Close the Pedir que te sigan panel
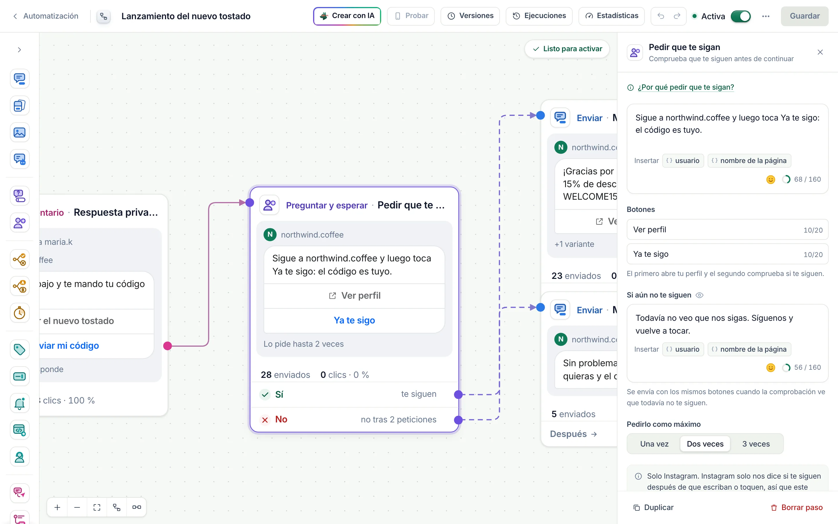The height and width of the screenshot is (524, 838). [820, 52]
